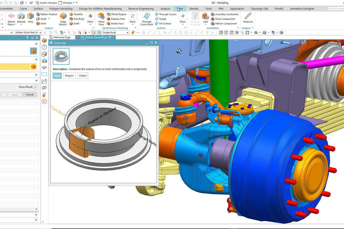Click Show Result magnifier icon
The height and width of the screenshot is (229, 344).
(x=36, y=87)
